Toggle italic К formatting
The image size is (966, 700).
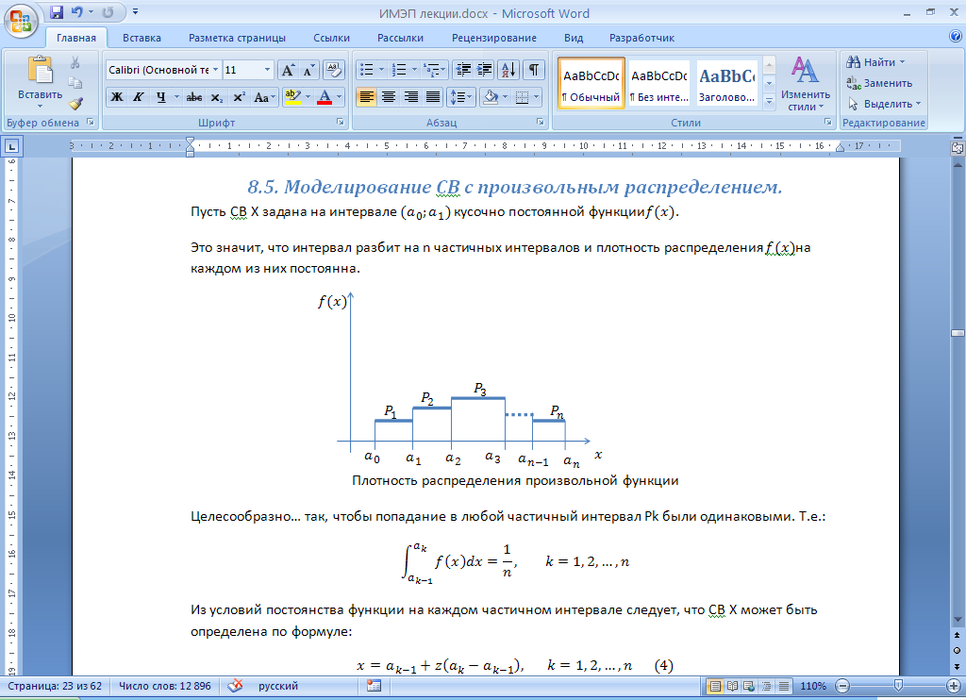[x=139, y=97]
